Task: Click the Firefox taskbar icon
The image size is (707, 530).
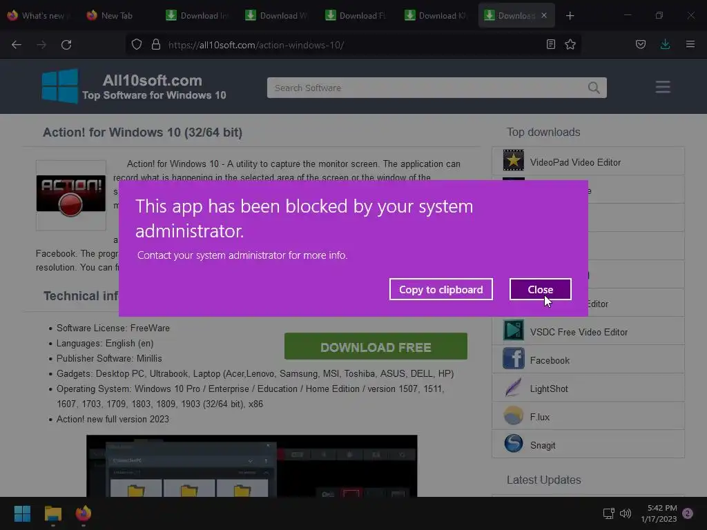Action: tap(83, 513)
